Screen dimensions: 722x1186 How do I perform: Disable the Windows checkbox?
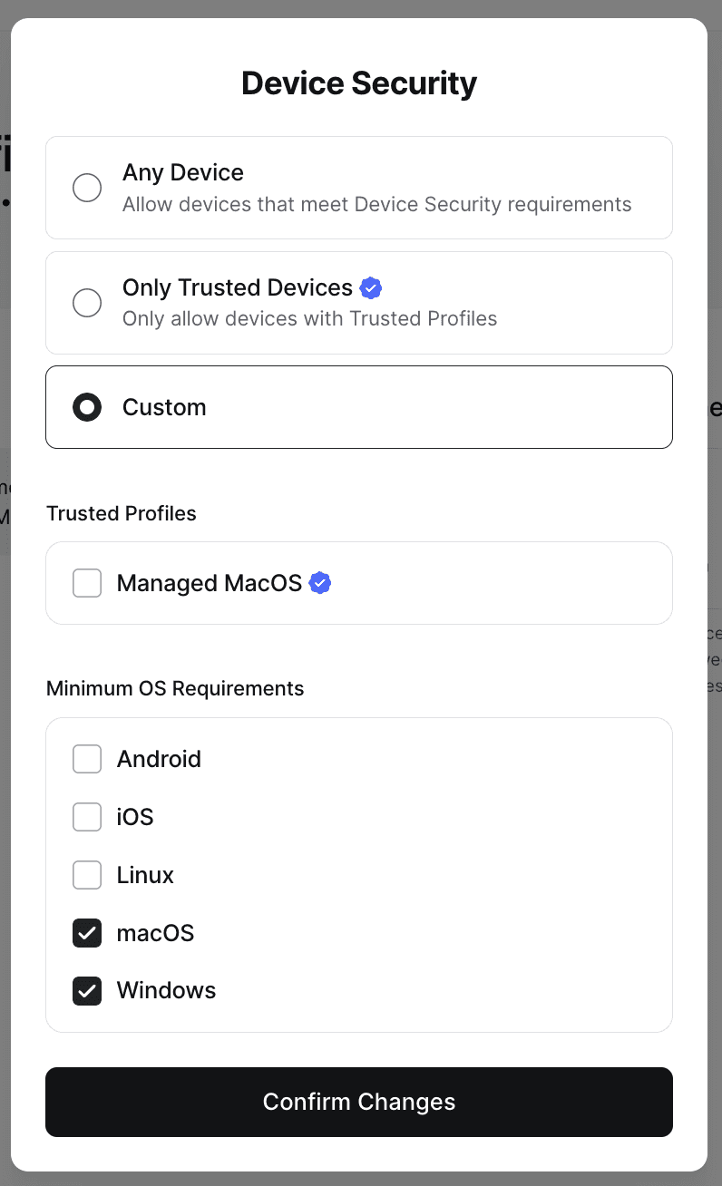click(x=87, y=991)
